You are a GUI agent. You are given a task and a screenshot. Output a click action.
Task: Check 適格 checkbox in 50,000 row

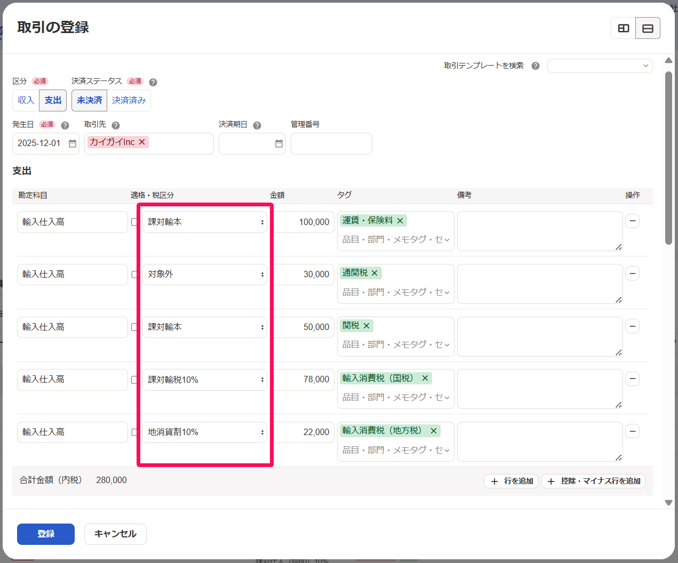[x=134, y=327]
